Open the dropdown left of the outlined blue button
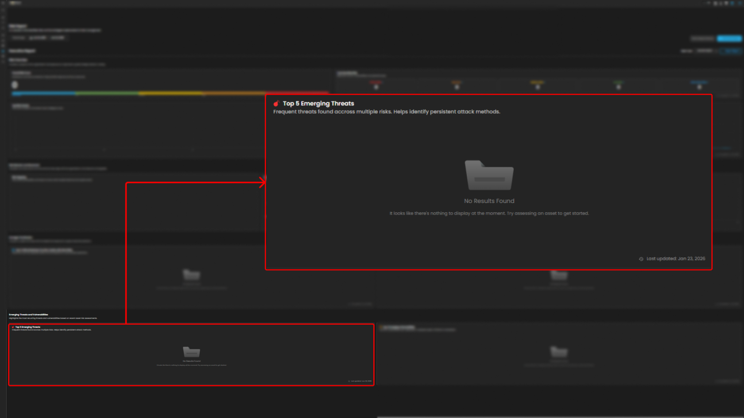 point(705,51)
